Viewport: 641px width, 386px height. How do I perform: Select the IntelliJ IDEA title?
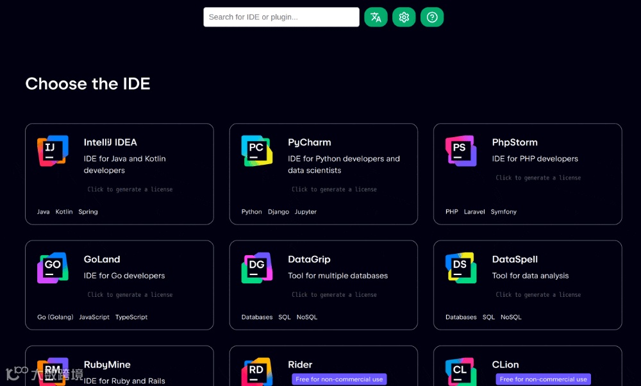point(110,142)
